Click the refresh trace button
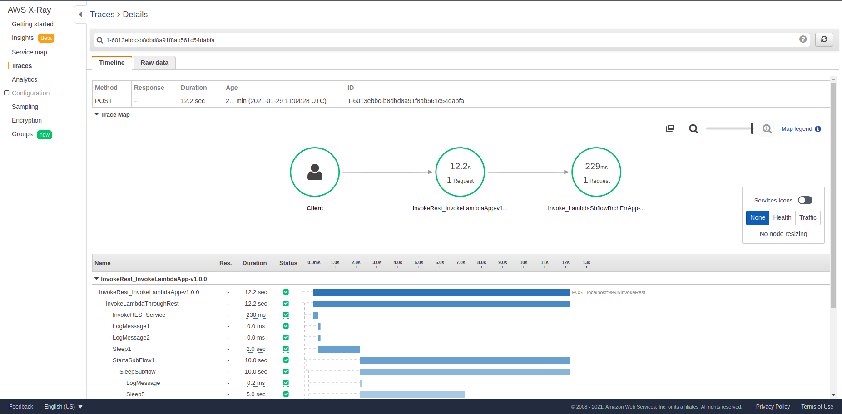842x414 pixels. coord(824,39)
